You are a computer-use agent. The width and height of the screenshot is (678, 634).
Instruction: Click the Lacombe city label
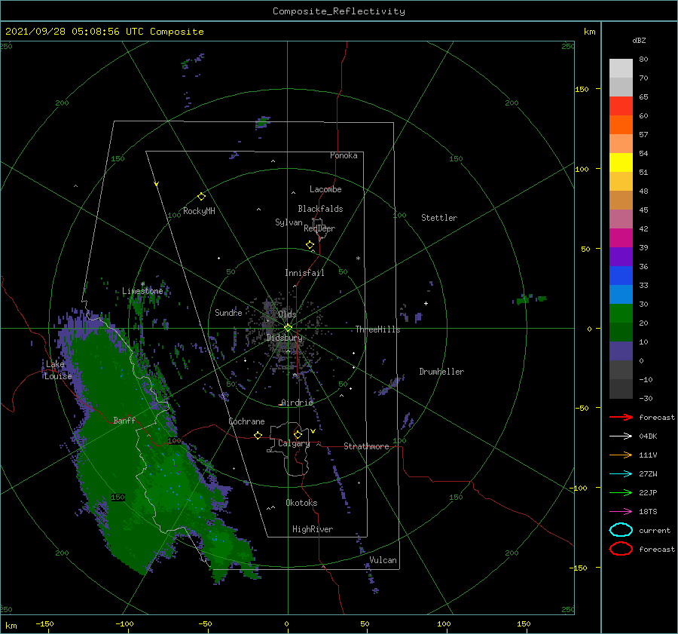[325, 189]
